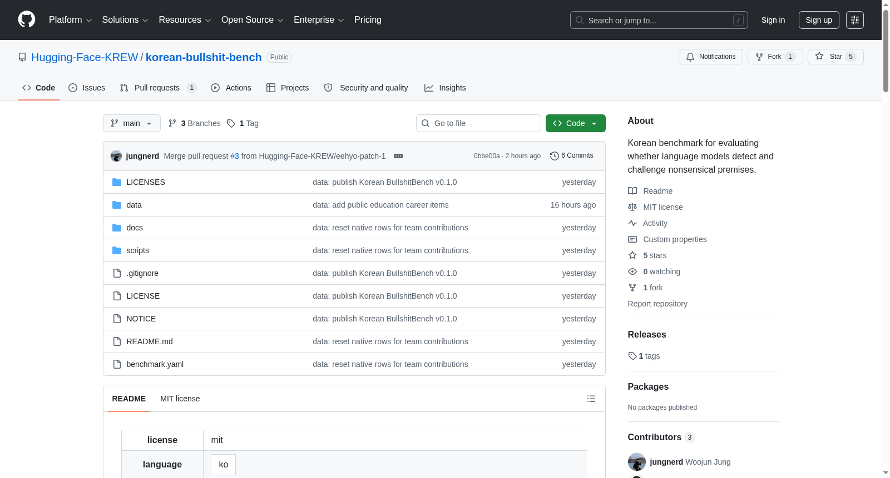Expand the Resources menu
This screenshot has height=478, width=890.
pos(185,20)
